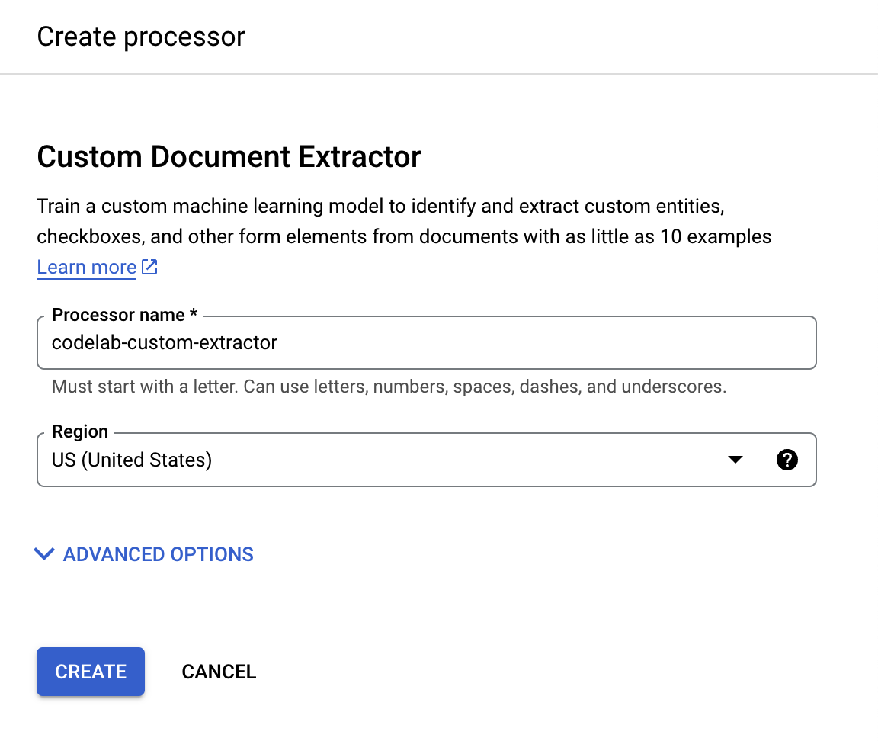Click the external link icon beside Learn more

click(149, 267)
